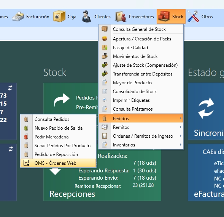The height and width of the screenshot is (217, 224).
Task: Click the Otros tools icon
Action: click(x=193, y=16)
